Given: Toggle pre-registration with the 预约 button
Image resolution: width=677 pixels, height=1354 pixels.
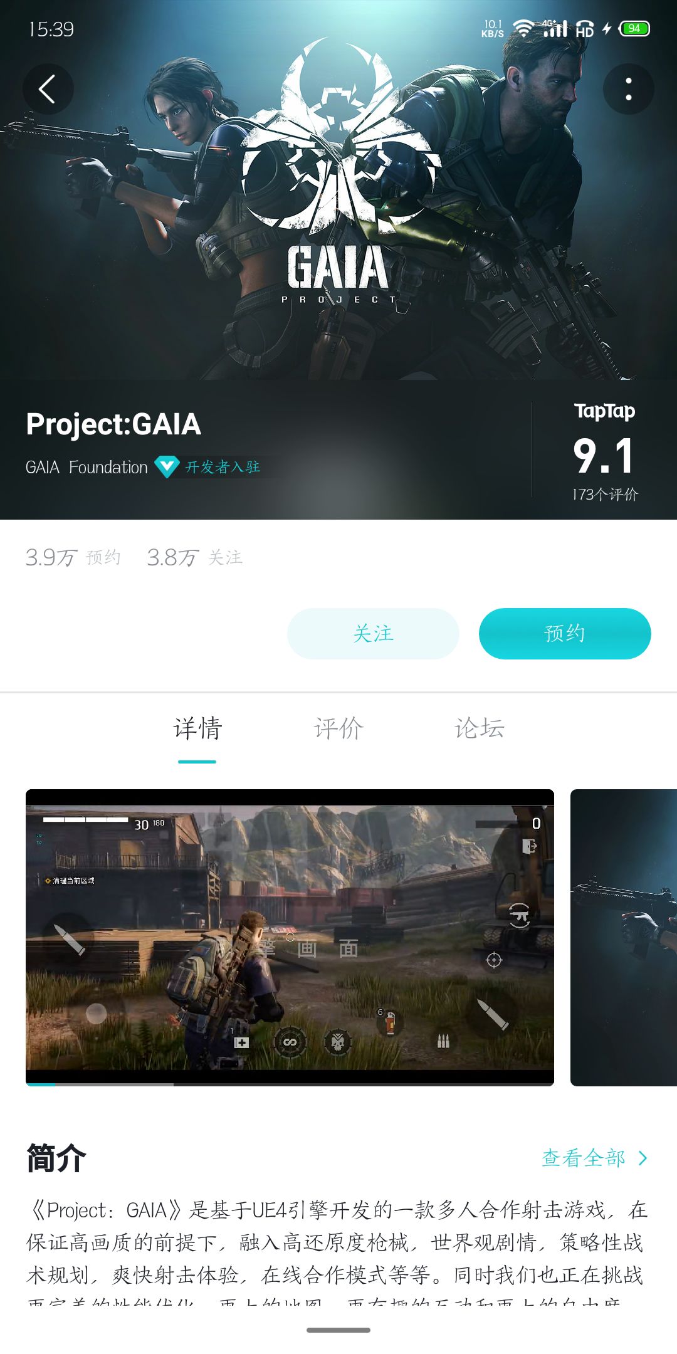Looking at the screenshot, I should [565, 633].
